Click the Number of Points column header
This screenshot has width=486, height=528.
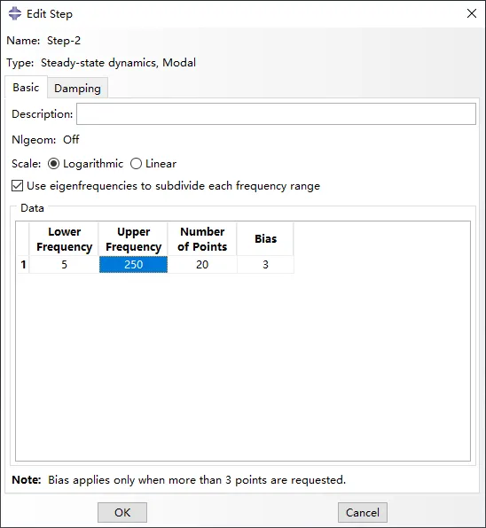coord(202,239)
